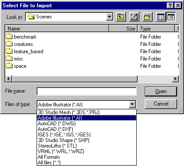Click File Folder type in space row
The image size is (184, 166).
point(150,66)
